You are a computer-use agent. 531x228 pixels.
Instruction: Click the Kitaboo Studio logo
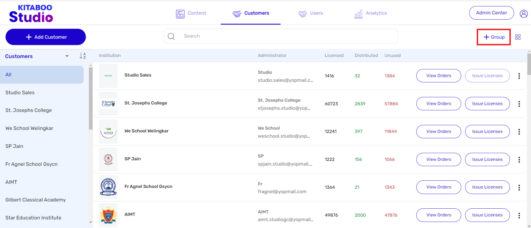click(x=31, y=13)
